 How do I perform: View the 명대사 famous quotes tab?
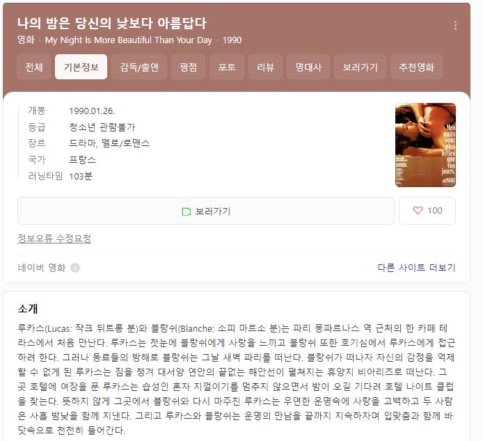tap(308, 67)
